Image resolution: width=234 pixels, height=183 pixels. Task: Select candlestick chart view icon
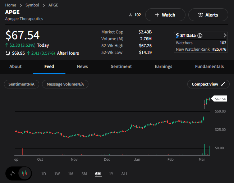(x=25, y=173)
